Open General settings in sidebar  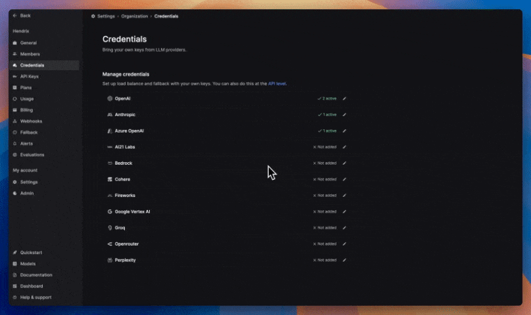[x=44, y=43]
